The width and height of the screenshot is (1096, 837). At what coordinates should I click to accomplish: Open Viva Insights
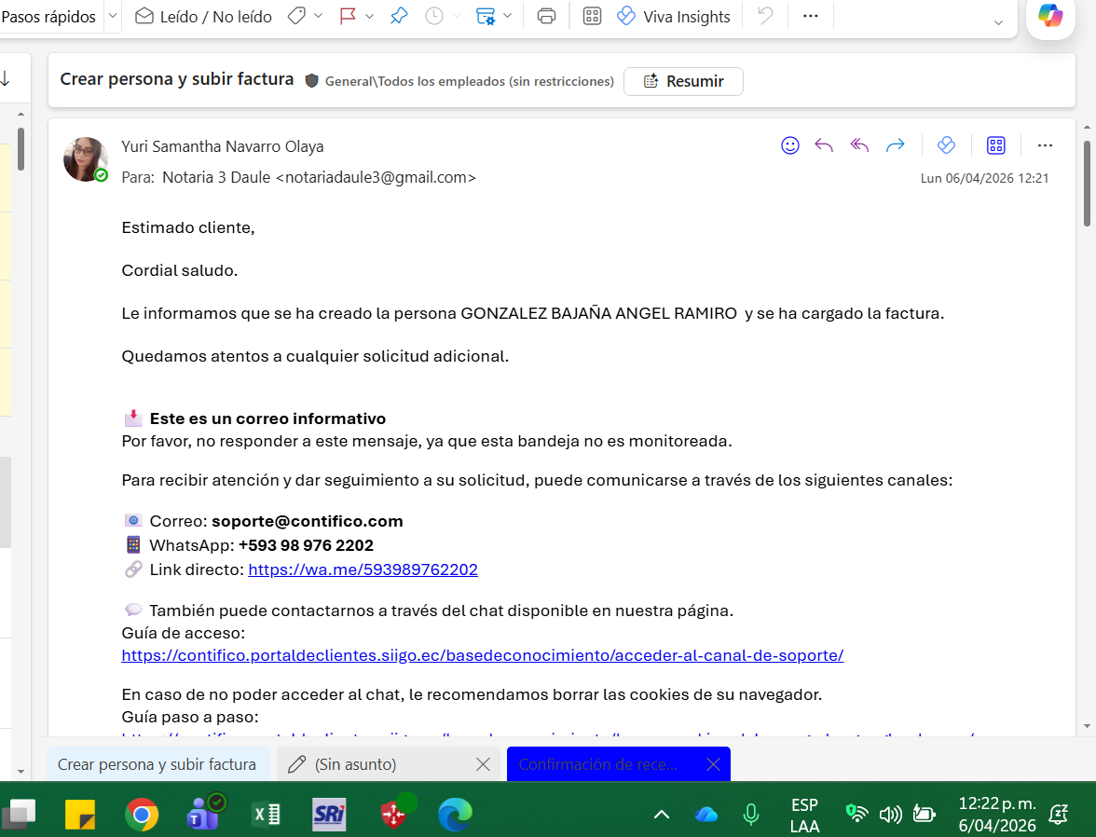coord(673,16)
